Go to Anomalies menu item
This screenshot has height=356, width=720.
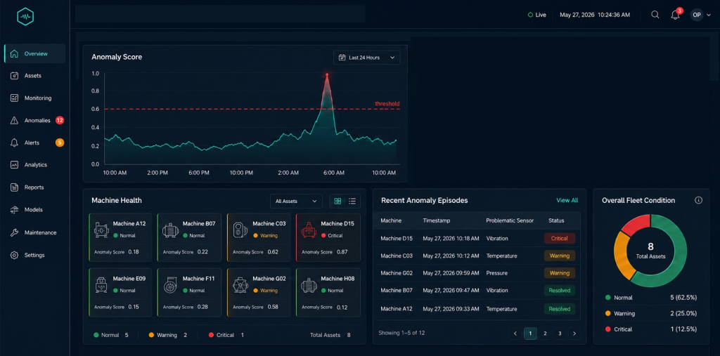coord(35,121)
